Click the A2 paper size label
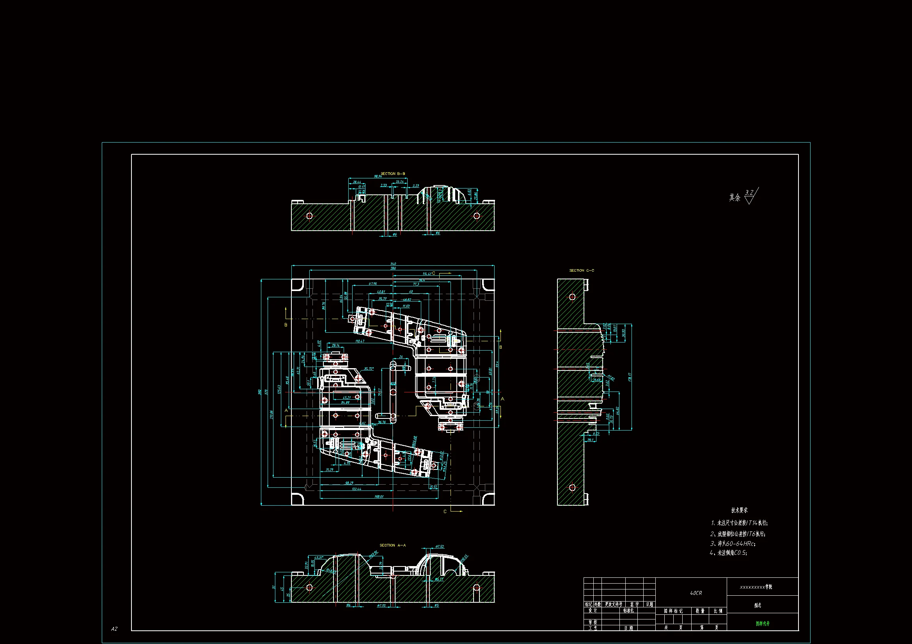Viewport: 912px width, 644px height. coord(114,628)
